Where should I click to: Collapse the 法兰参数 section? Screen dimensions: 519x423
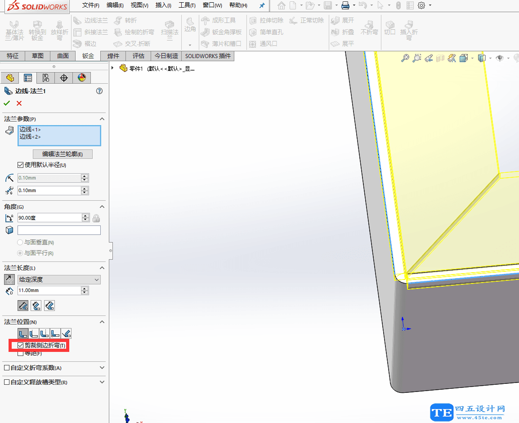pyautogui.click(x=102, y=118)
